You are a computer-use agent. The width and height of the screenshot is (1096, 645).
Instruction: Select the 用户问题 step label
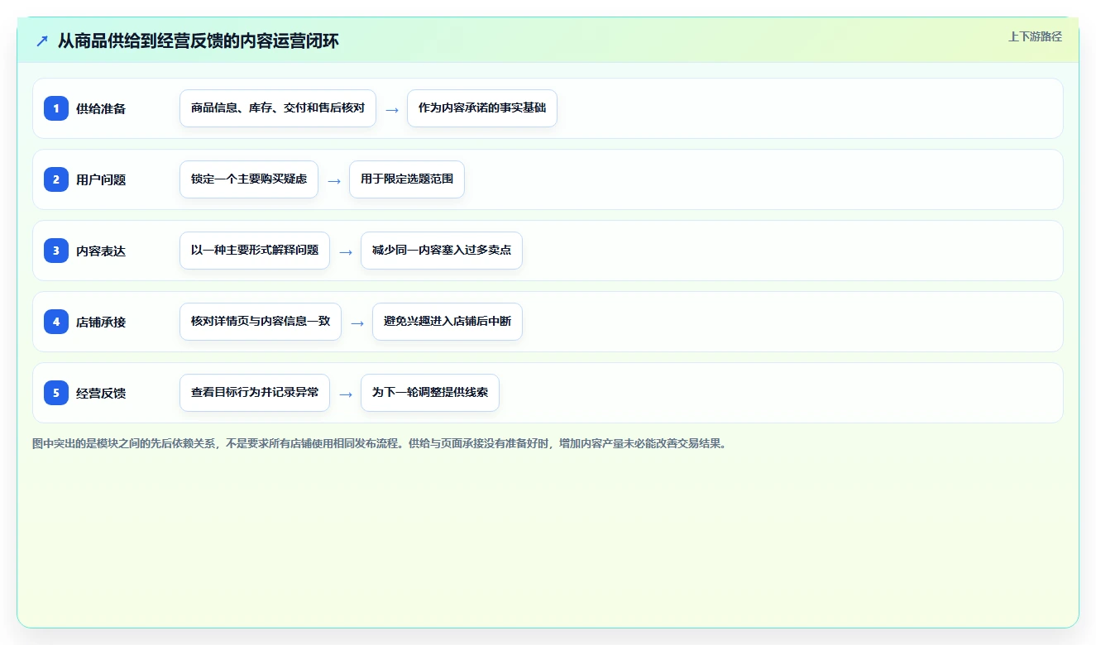coord(101,179)
